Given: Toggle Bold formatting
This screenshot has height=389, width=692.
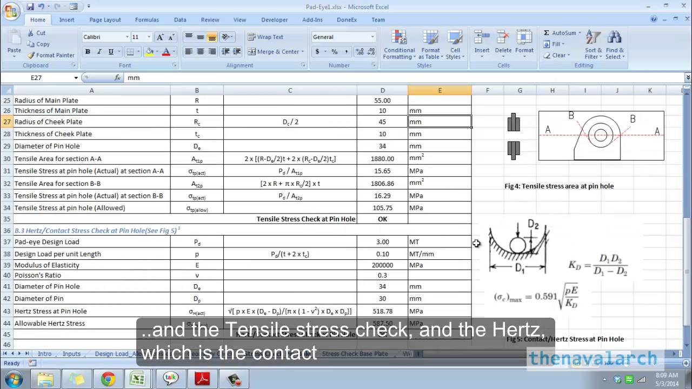Looking at the screenshot, I should tap(88, 52).
